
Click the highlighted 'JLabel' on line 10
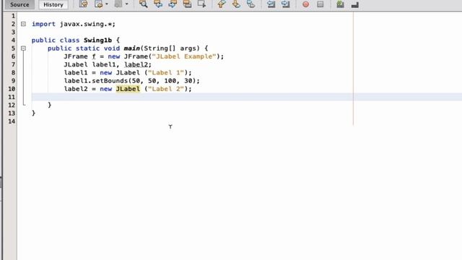128,89
